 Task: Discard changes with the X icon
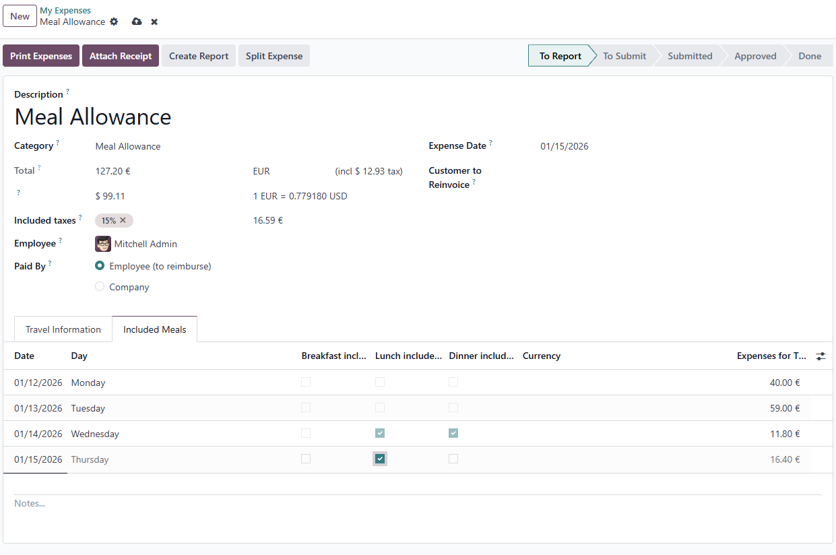coord(154,22)
